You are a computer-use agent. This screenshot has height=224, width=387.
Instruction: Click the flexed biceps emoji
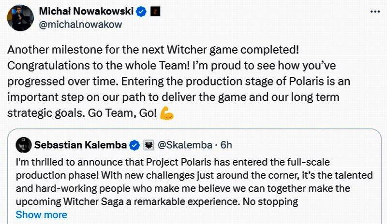(x=166, y=114)
